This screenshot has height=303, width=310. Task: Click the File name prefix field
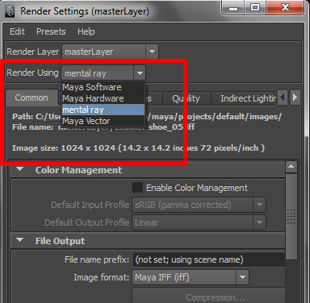tap(208, 259)
